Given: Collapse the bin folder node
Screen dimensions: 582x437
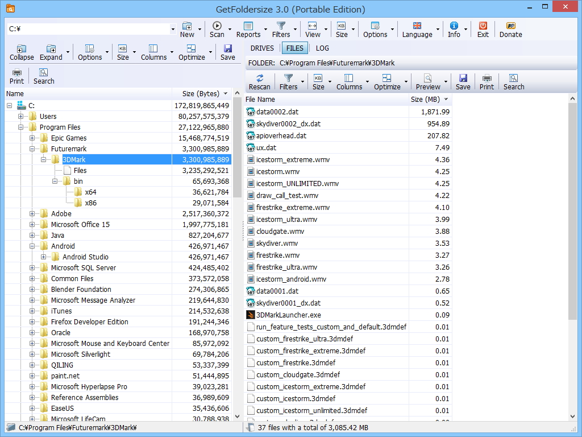Looking at the screenshot, I should (55, 182).
